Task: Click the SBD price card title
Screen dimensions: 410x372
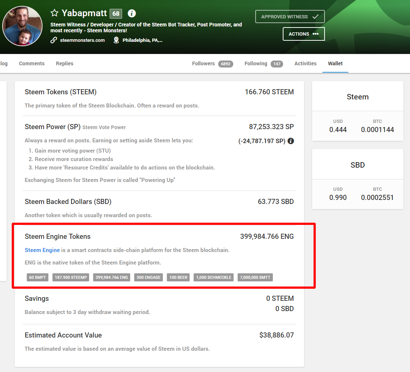Action: (x=358, y=165)
